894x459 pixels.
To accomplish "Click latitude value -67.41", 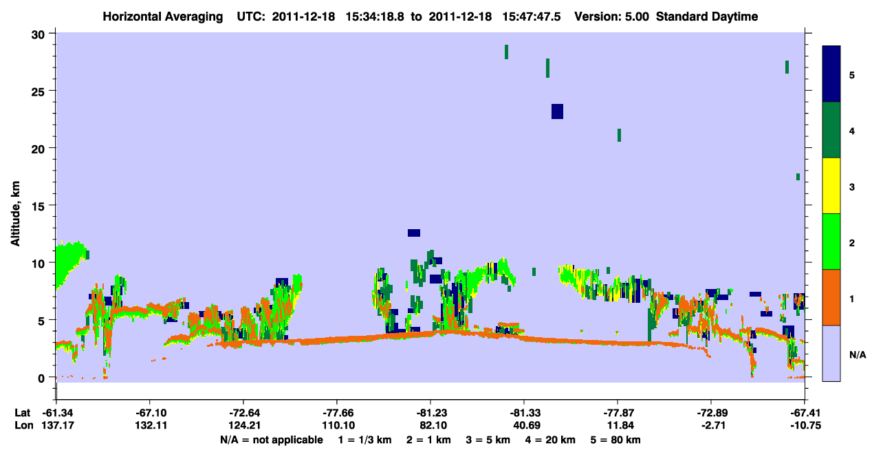I will click(x=805, y=413).
